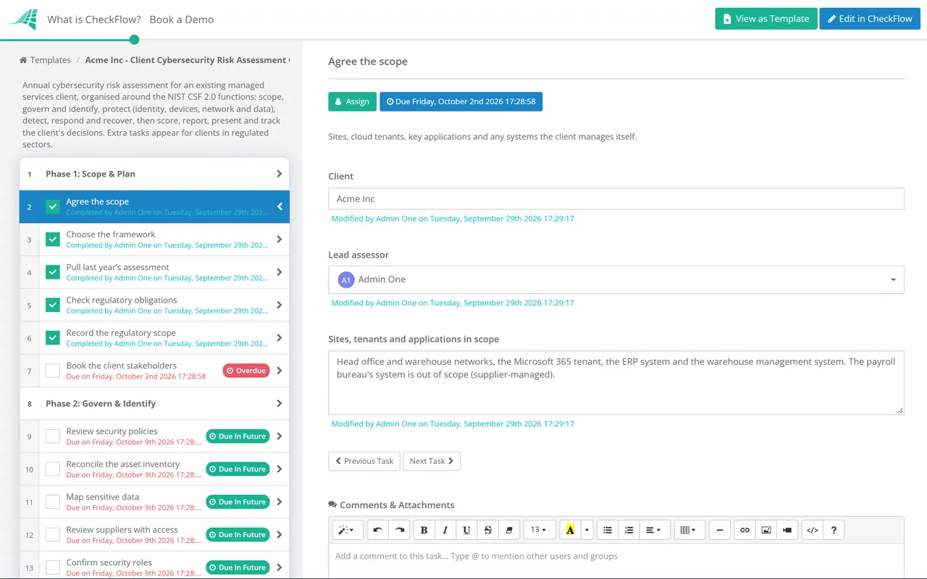Expand Phase 2: Govern & Identify chevron
The image size is (927, 579).
point(279,403)
